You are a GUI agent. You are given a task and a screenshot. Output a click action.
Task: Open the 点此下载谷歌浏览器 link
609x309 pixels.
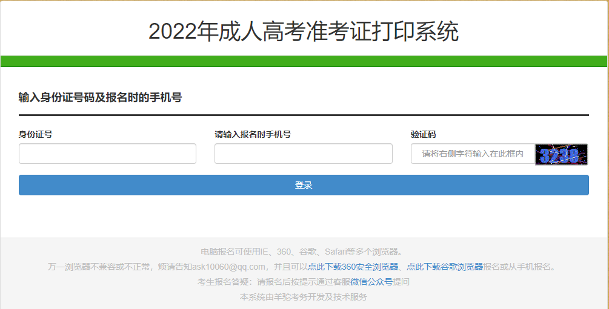click(445, 267)
